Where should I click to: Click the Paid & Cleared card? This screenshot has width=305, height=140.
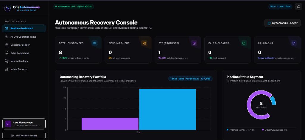coord(228,50)
